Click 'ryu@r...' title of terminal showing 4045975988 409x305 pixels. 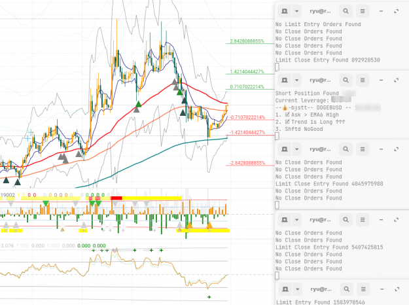[x=320, y=149]
